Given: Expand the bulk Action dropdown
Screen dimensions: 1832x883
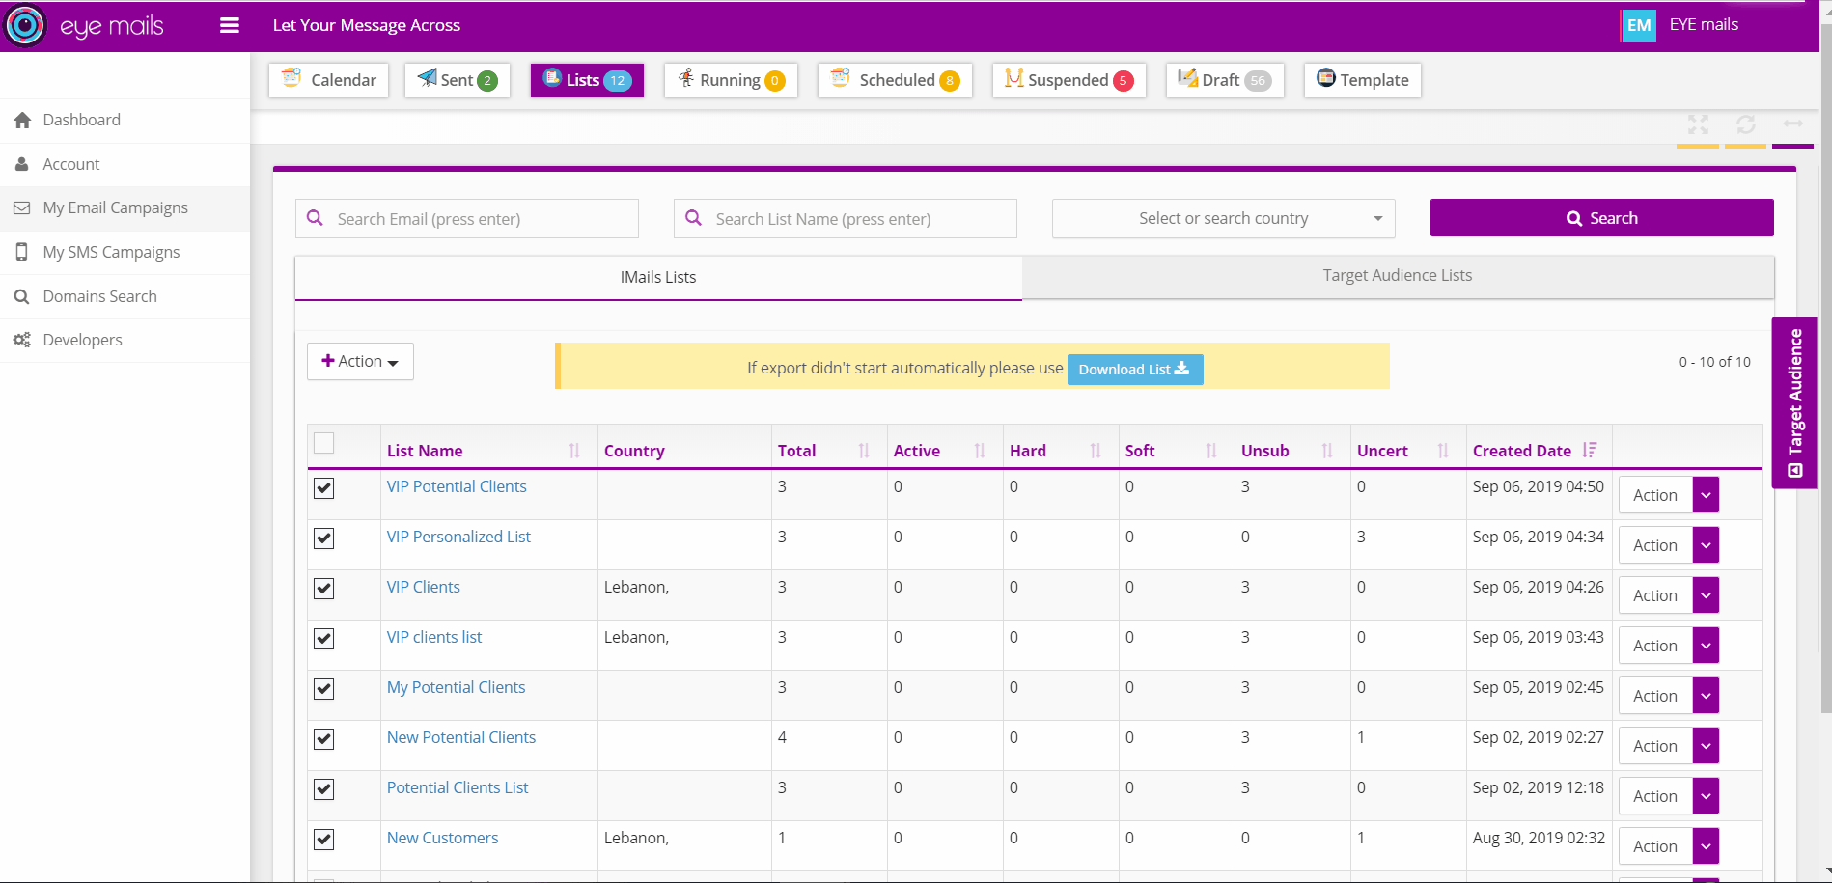Looking at the screenshot, I should 360,361.
